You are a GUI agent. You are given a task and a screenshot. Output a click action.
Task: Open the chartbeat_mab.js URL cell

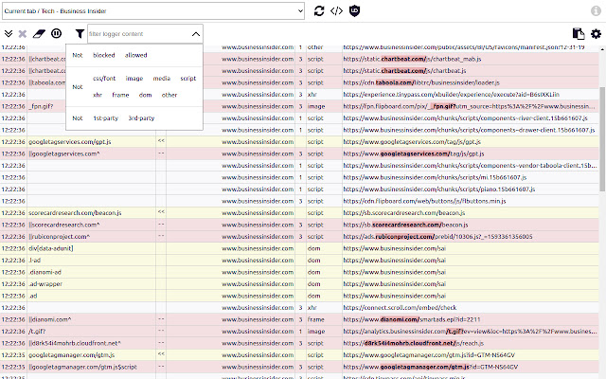(x=471, y=59)
